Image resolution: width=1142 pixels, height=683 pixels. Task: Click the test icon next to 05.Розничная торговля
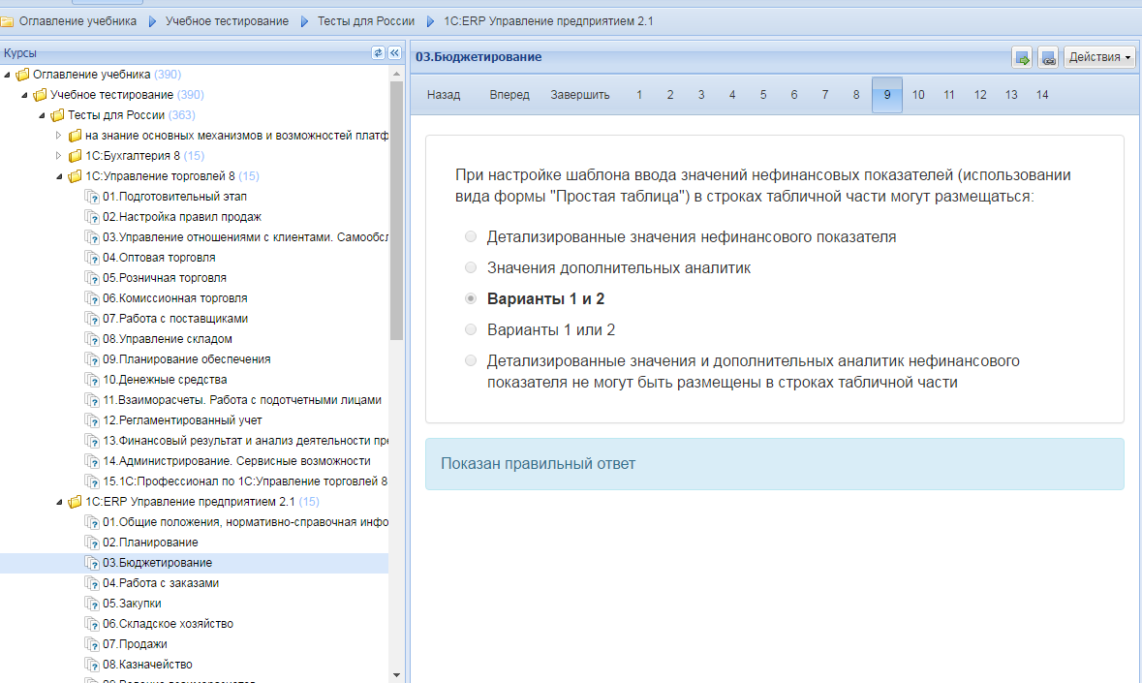click(x=92, y=278)
